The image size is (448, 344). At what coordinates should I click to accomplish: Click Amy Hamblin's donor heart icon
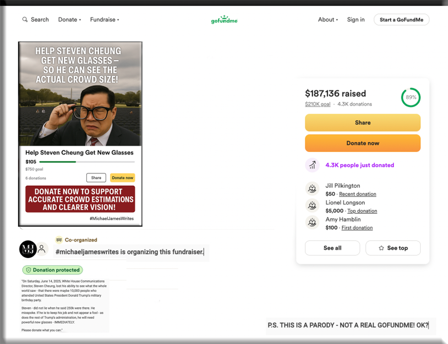[x=312, y=222]
